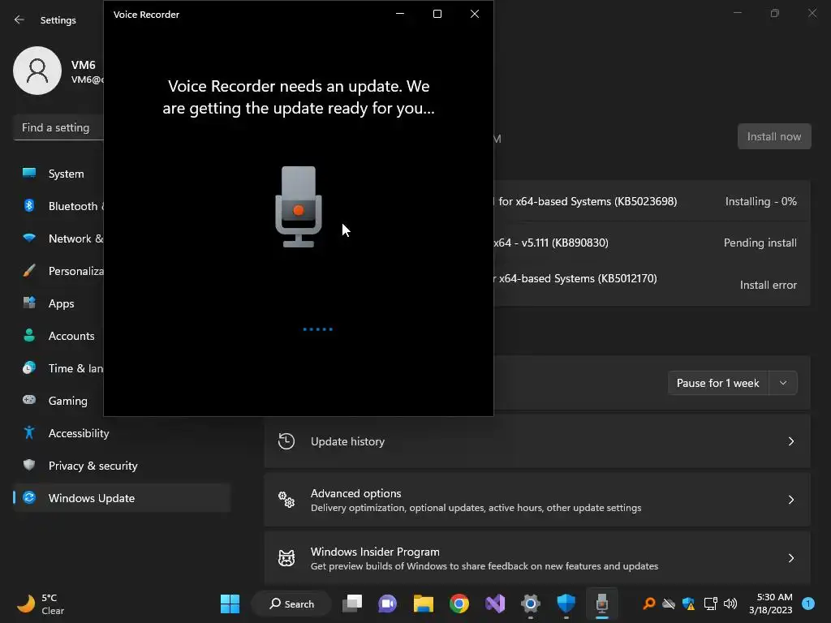Open clock showing 5:30 AM
Screen dimensions: 831x623
click(771, 604)
